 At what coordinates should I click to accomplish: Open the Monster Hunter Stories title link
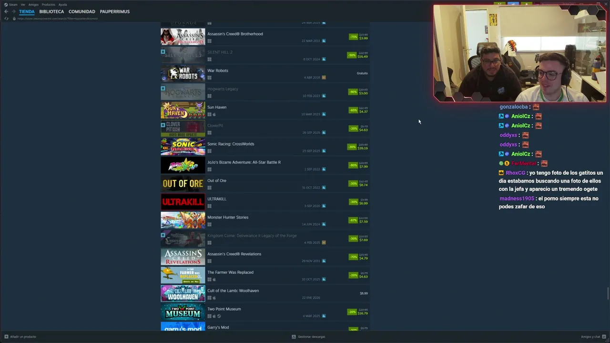[x=228, y=217]
